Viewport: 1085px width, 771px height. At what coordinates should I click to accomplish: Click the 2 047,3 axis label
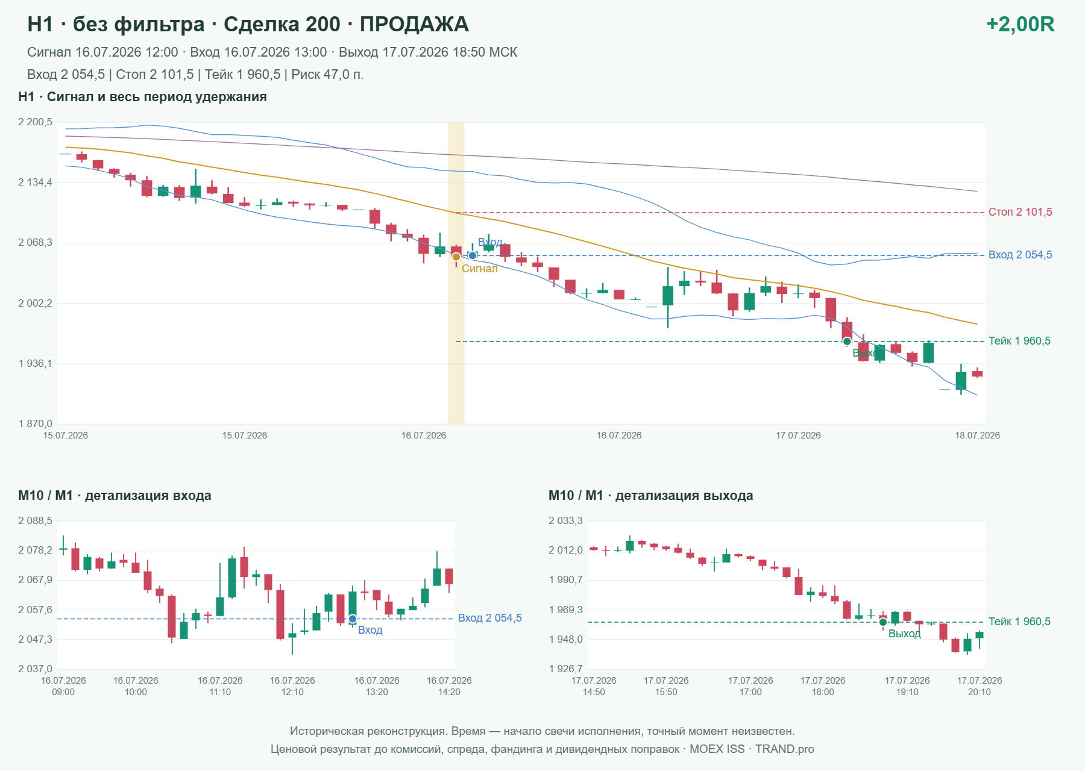pos(36,640)
